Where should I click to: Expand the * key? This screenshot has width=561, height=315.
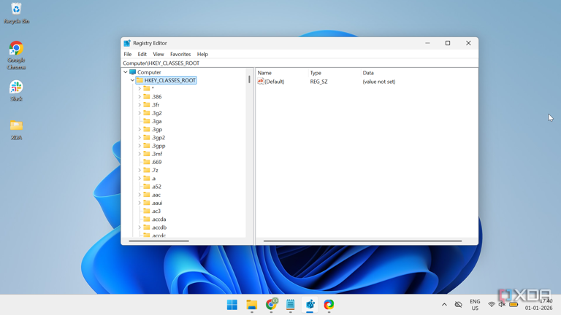(140, 88)
